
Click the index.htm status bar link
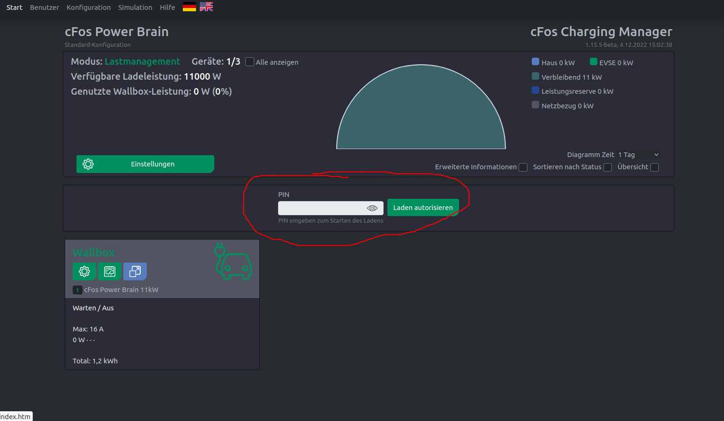point(15,416)
